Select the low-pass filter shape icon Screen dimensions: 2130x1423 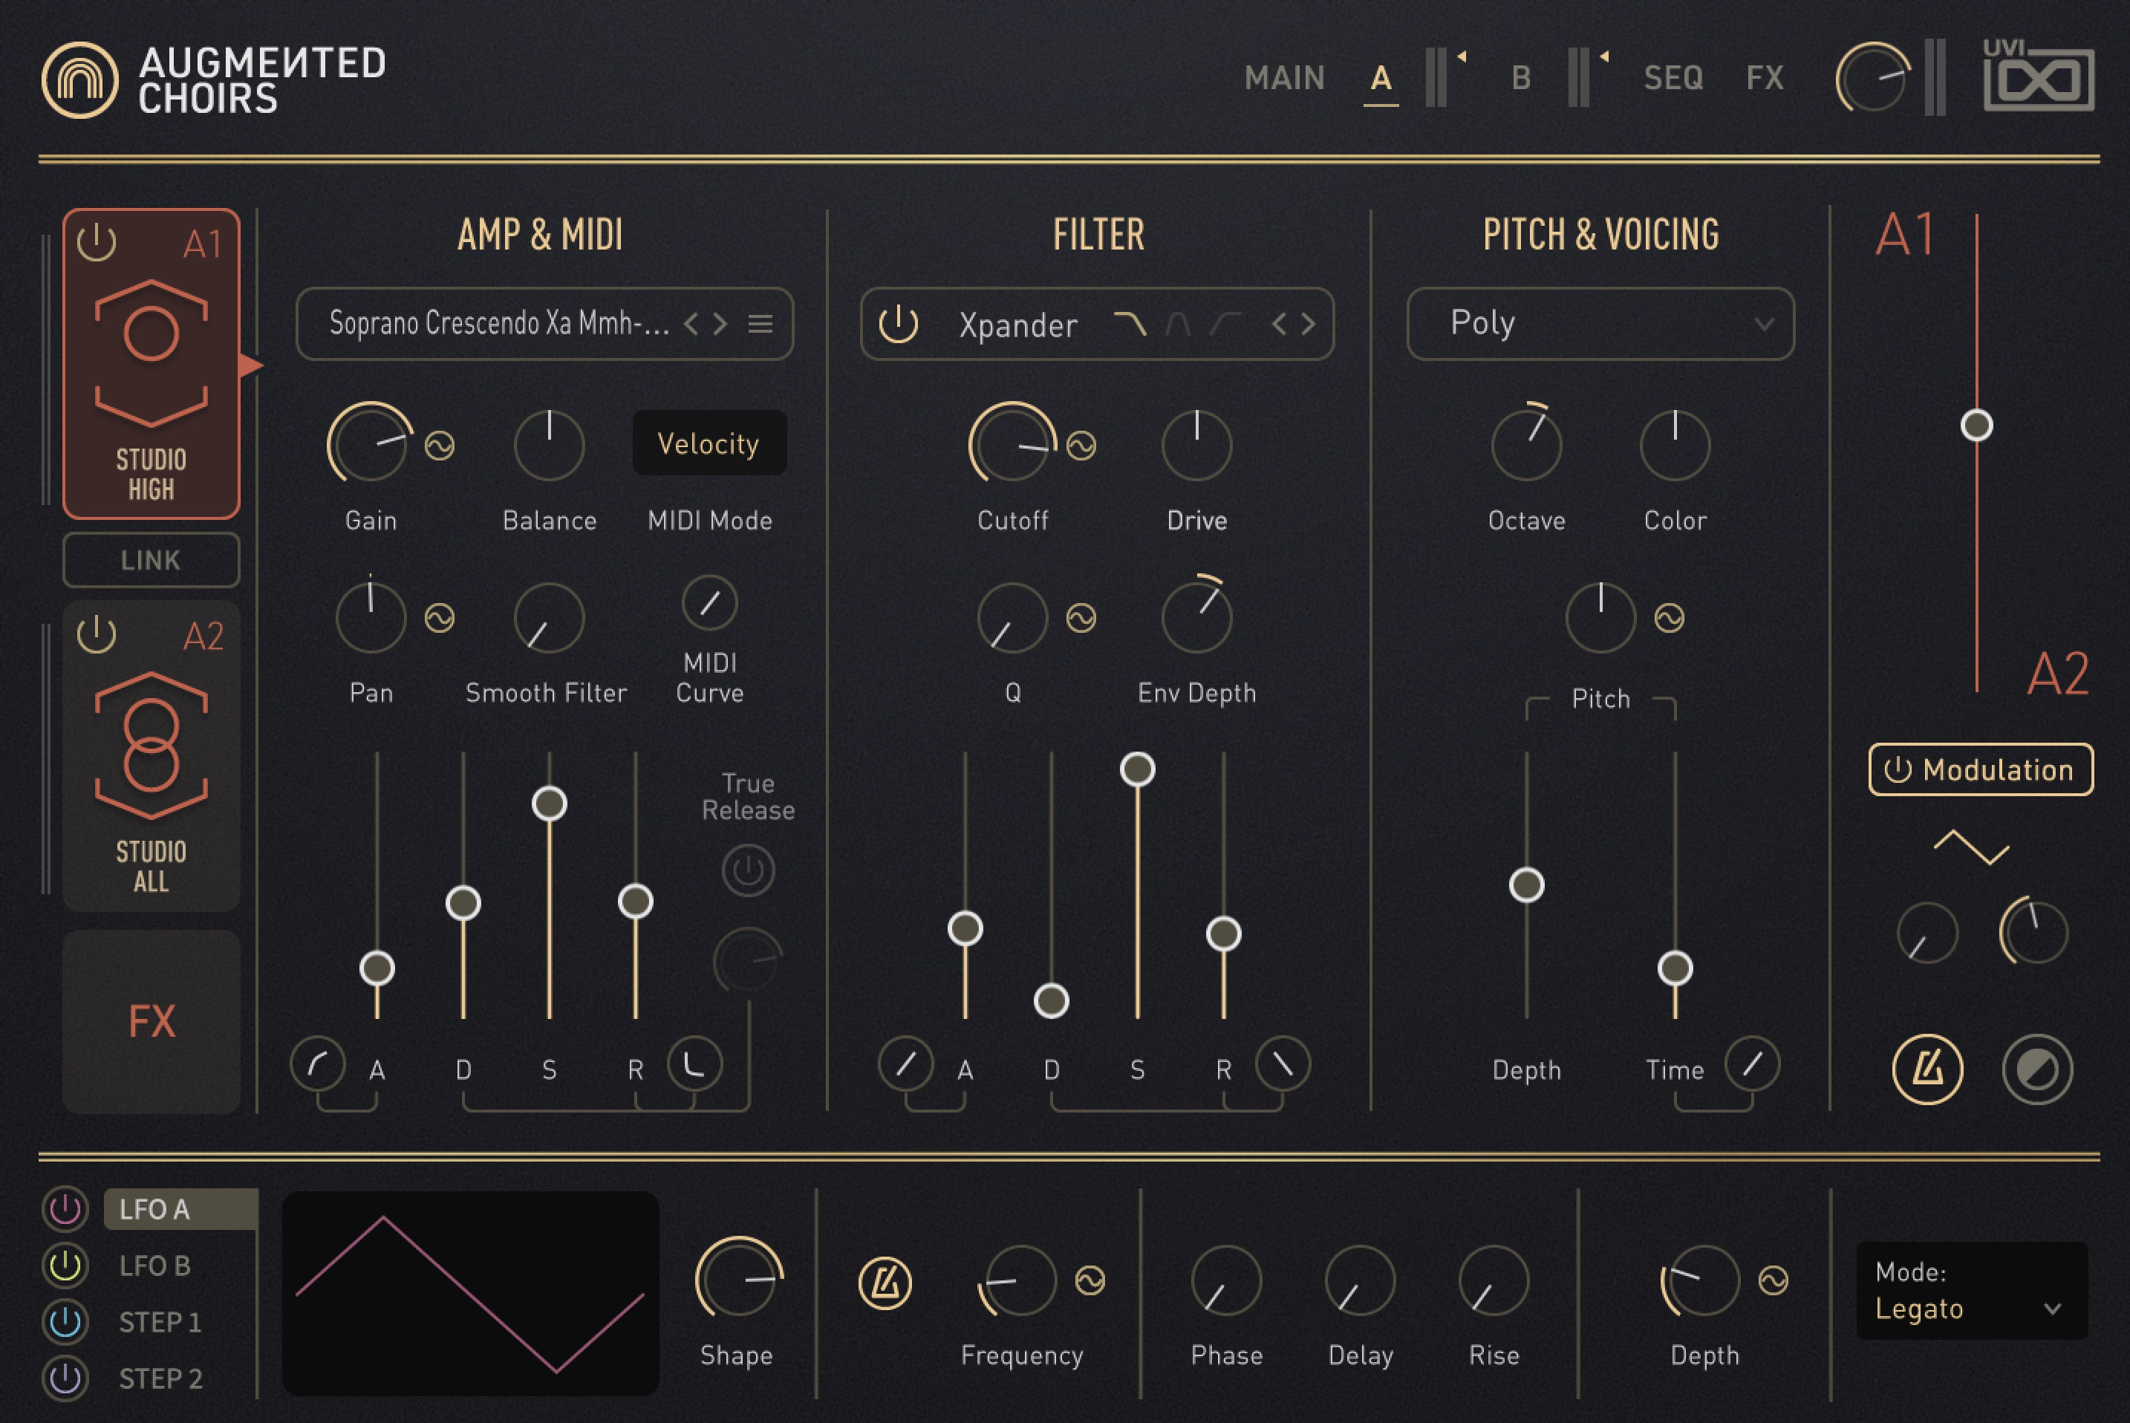point(1130,323)
